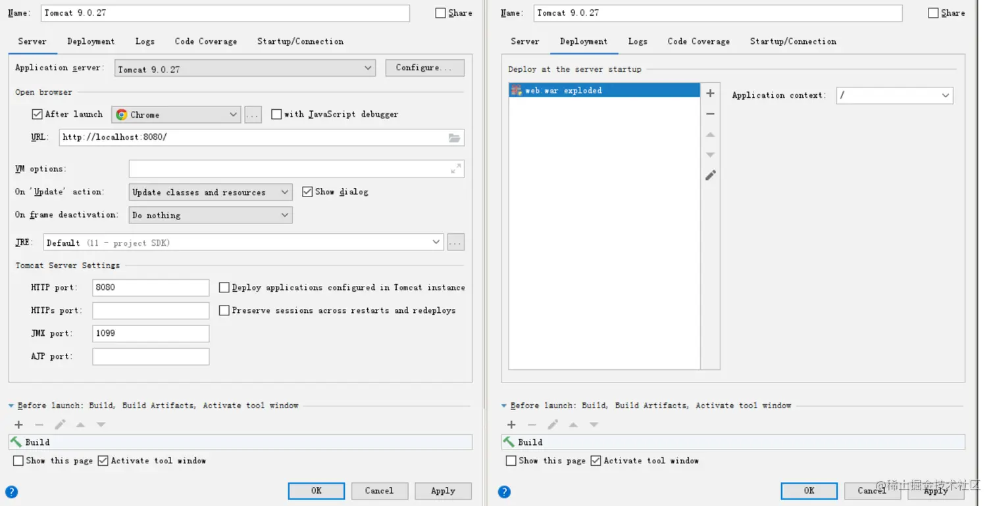The image size is (995, 506).
Task: Click the Build hammer icon in right dialog
Action: click(x=509, y=442)
